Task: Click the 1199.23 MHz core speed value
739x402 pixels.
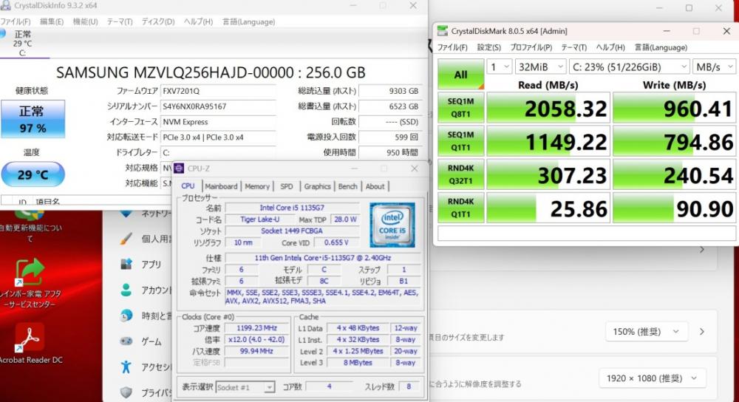Action: click(x=257, y=328)
